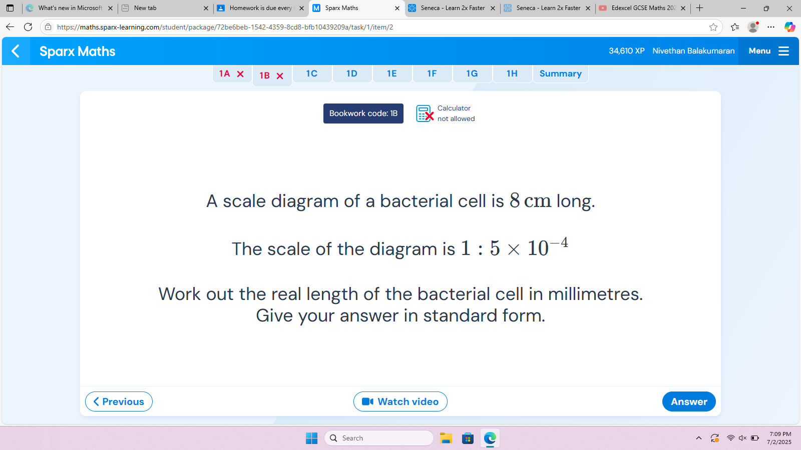Image resolution: width=801 pixels, height=450 pixels.
Task: Open Windows Start menu
Action: tap(311, 438)
